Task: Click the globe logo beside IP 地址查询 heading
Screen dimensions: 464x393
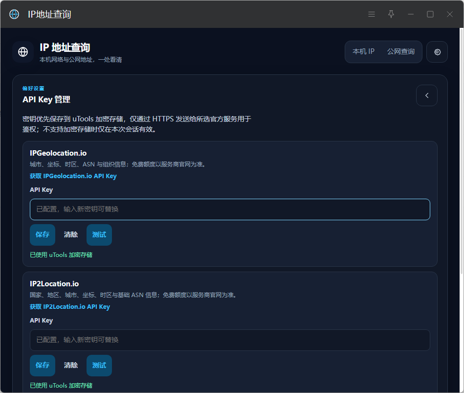Action: click(x=23, y=52)
